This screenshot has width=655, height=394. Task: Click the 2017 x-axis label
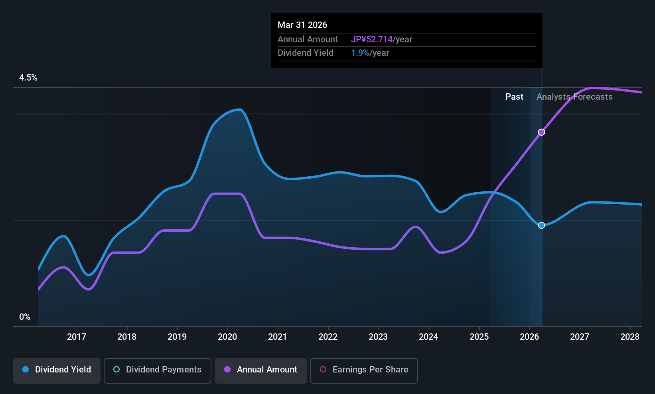[x=77, y=337]
